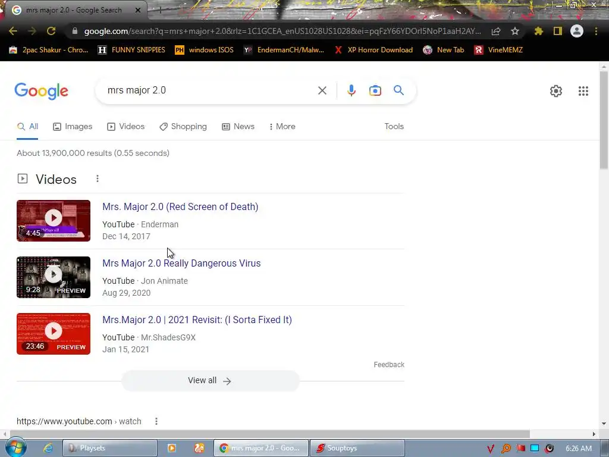Click the Feedback link
The width and height of the screenshot is (609, 457).
[389, 365]
